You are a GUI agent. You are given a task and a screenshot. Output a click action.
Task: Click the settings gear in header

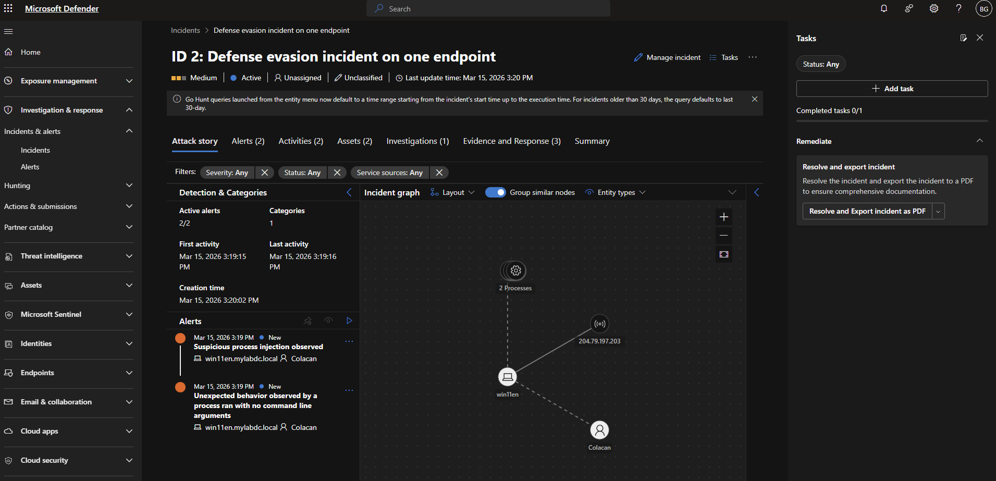point(934,8)
